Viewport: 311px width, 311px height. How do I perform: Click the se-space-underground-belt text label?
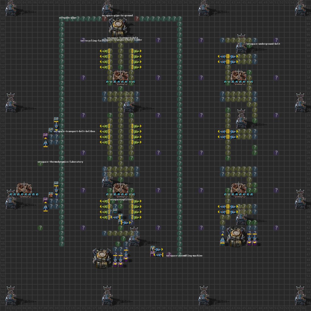pyautogui.click(x=264, y=43)
